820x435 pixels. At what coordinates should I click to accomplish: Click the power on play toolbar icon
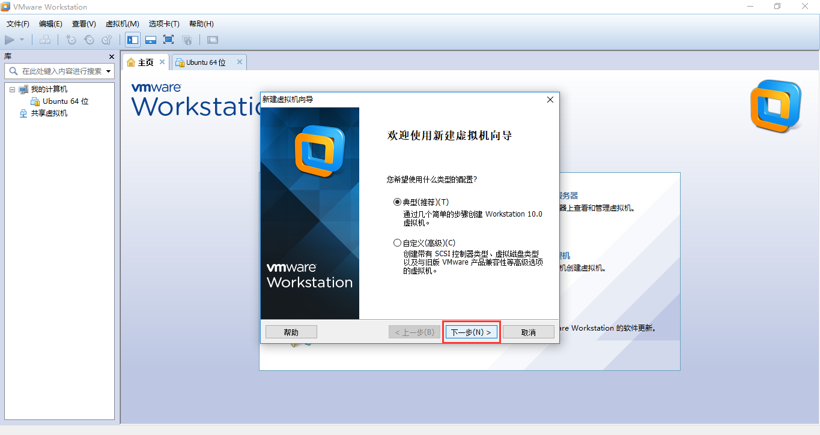pos(10,40)
